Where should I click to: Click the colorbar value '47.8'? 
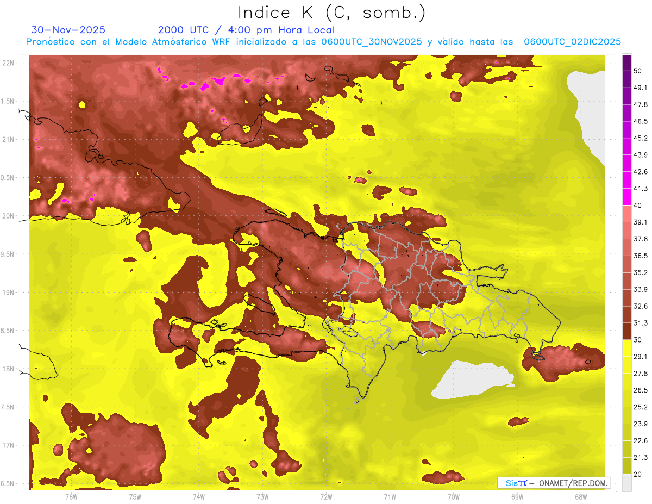click(x=641, y=105)
